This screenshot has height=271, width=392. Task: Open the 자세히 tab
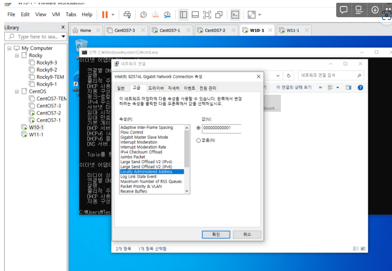tap(173, 88)
